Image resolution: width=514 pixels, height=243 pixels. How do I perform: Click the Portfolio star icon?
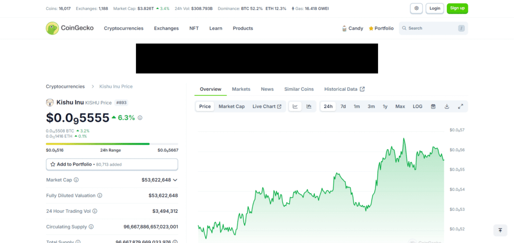point(371,29)
